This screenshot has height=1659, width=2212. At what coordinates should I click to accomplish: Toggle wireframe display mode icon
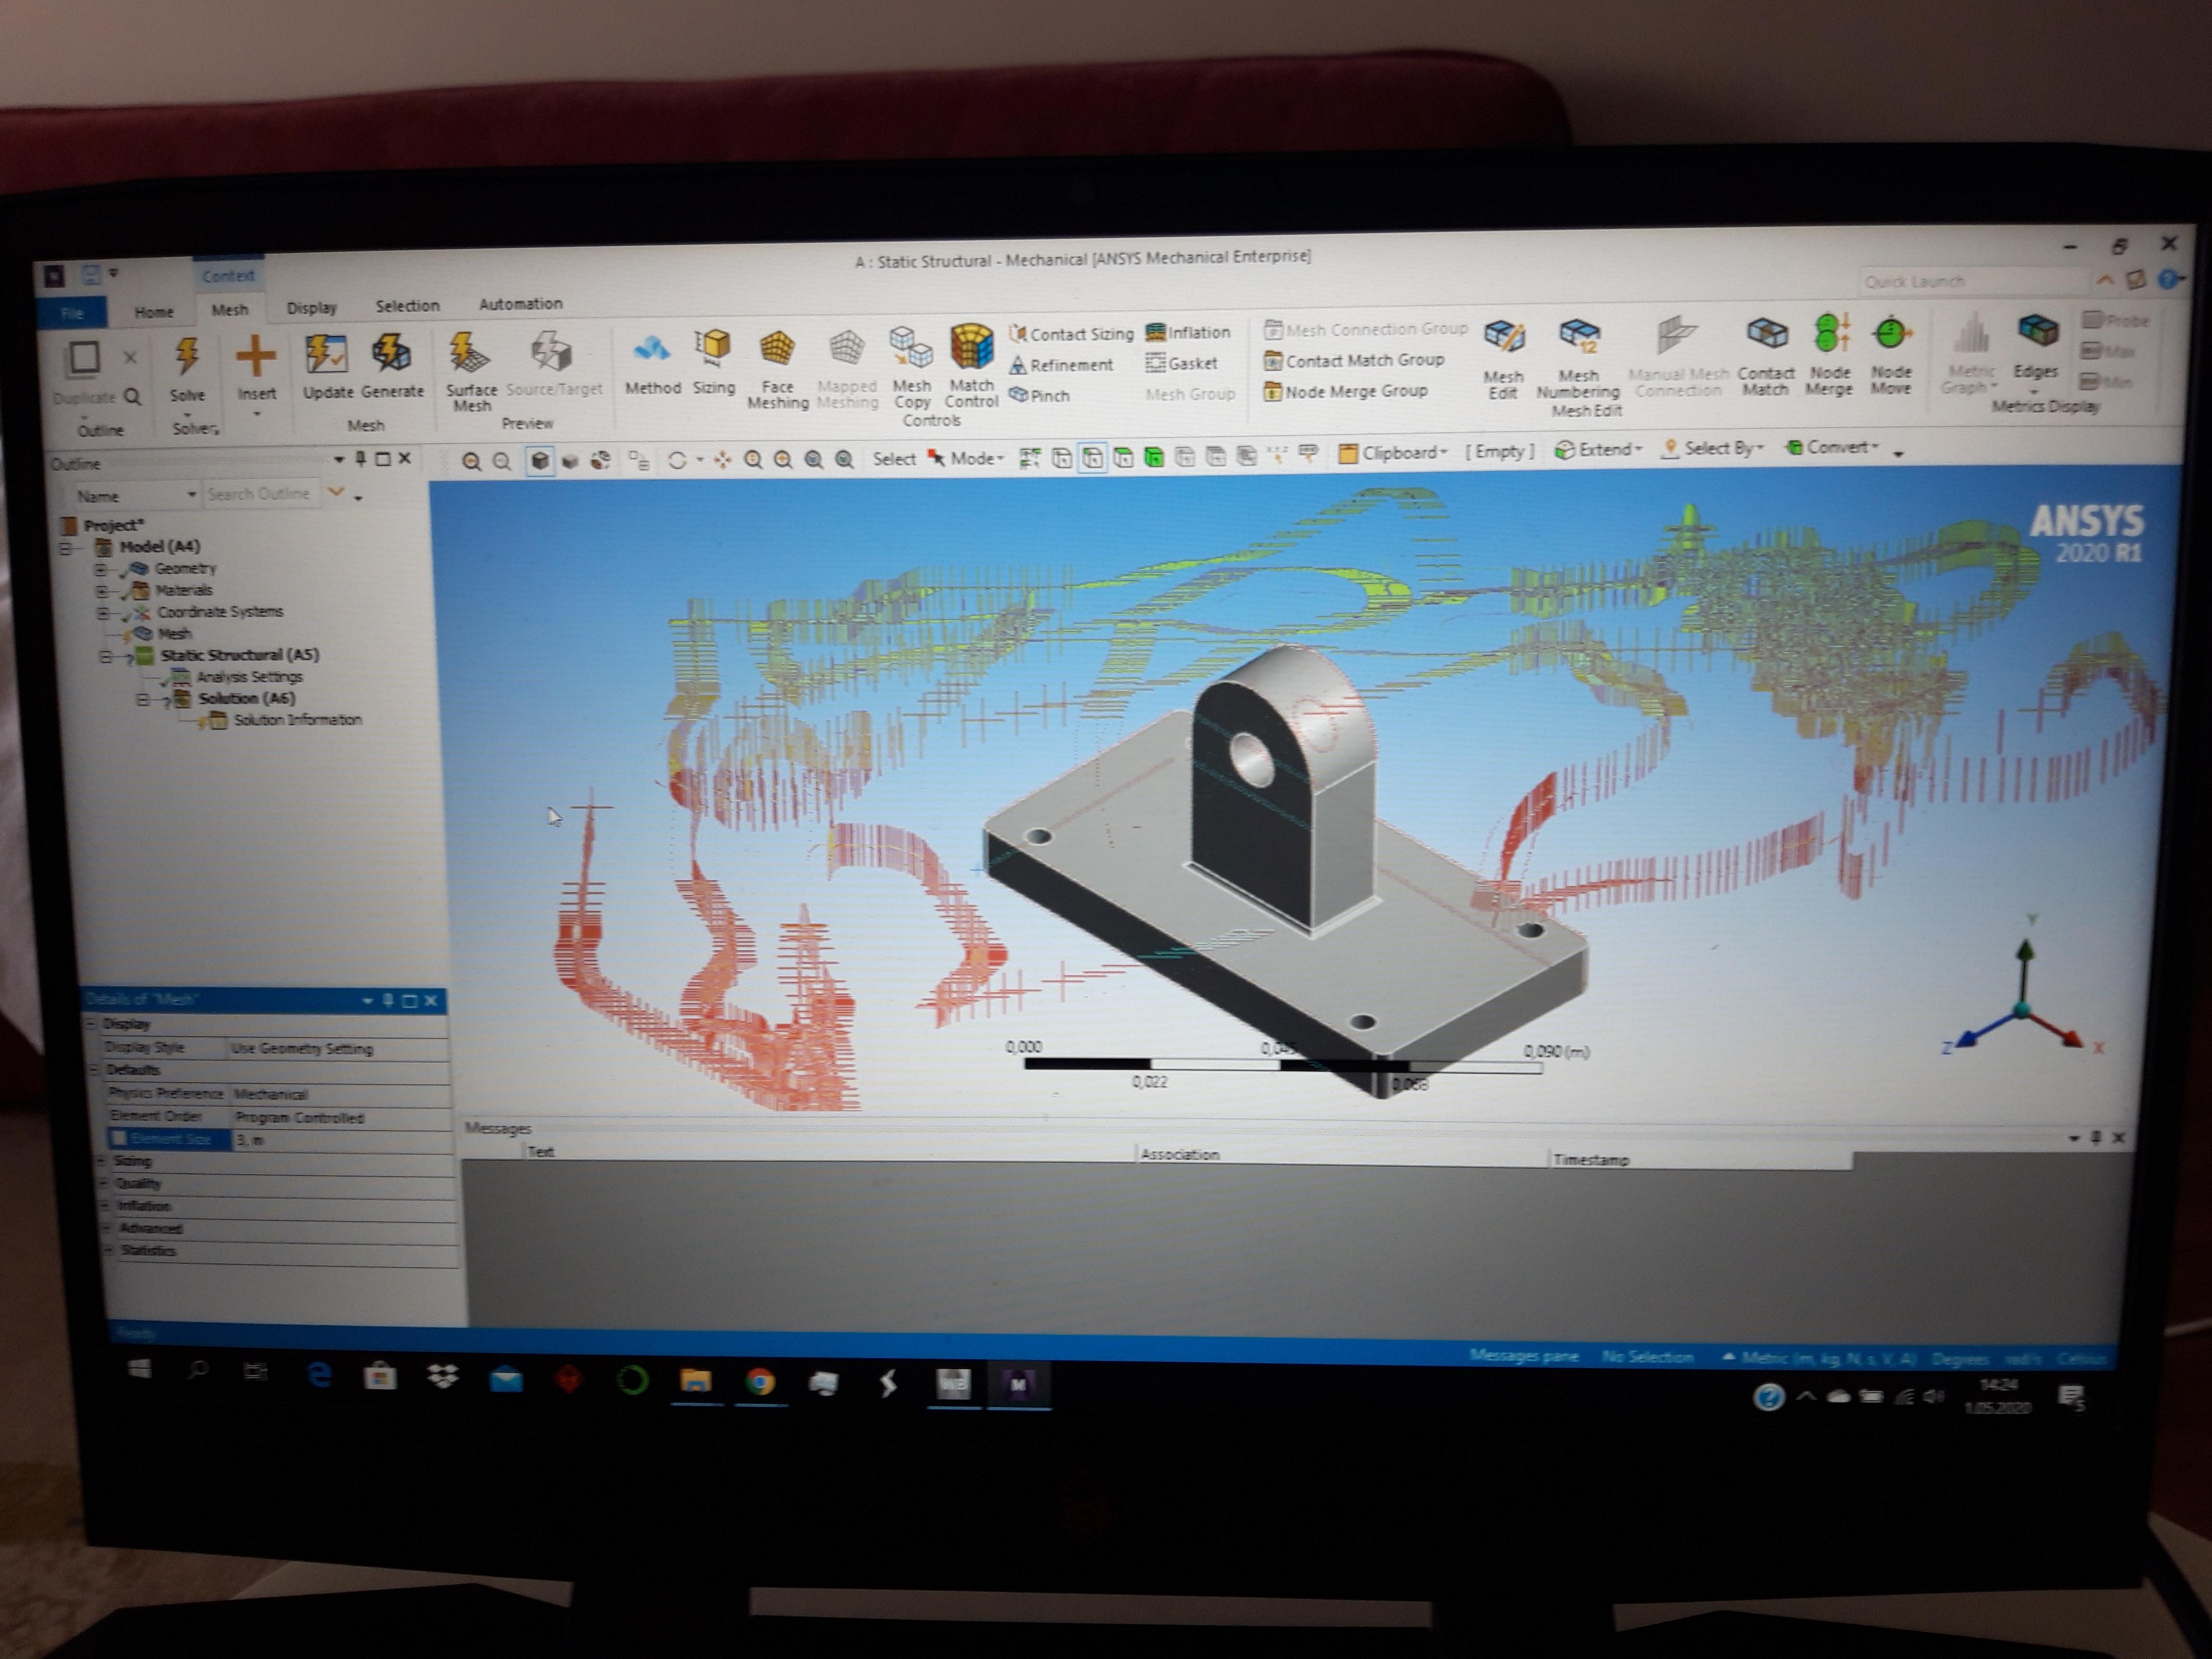coord(570,461)
